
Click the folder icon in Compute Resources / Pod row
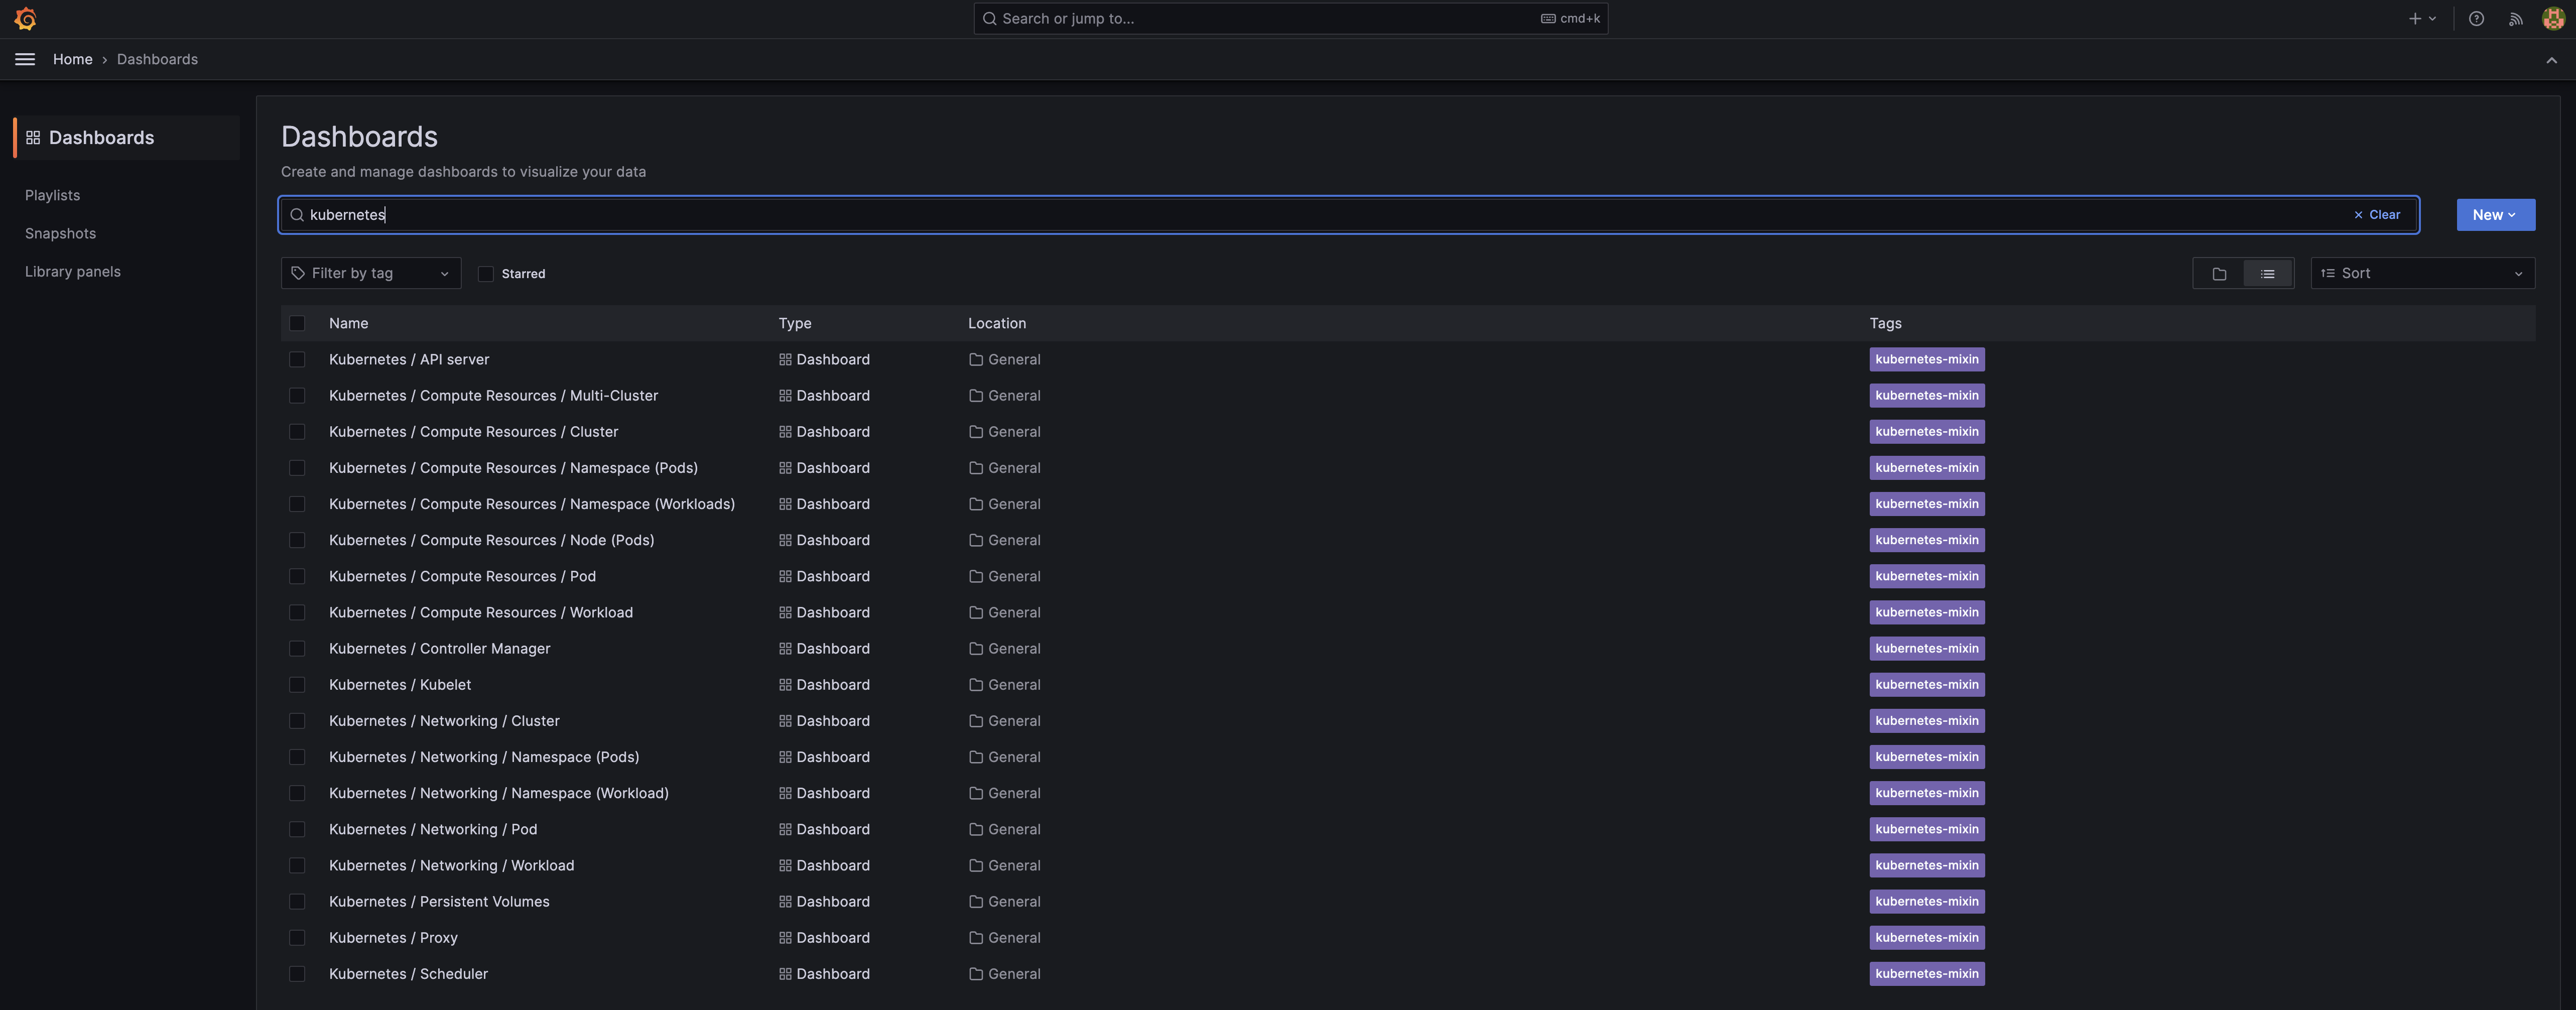(976, 577)
